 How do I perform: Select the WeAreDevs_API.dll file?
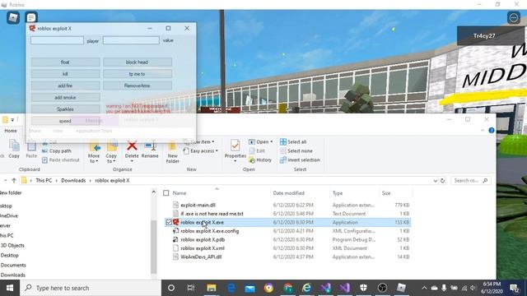coord(201,257)
